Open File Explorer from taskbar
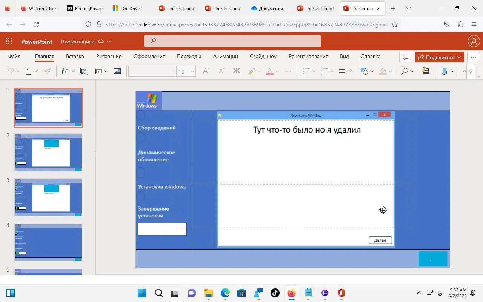The height and width of the screenshot is (302, 483). pos(209,293)
